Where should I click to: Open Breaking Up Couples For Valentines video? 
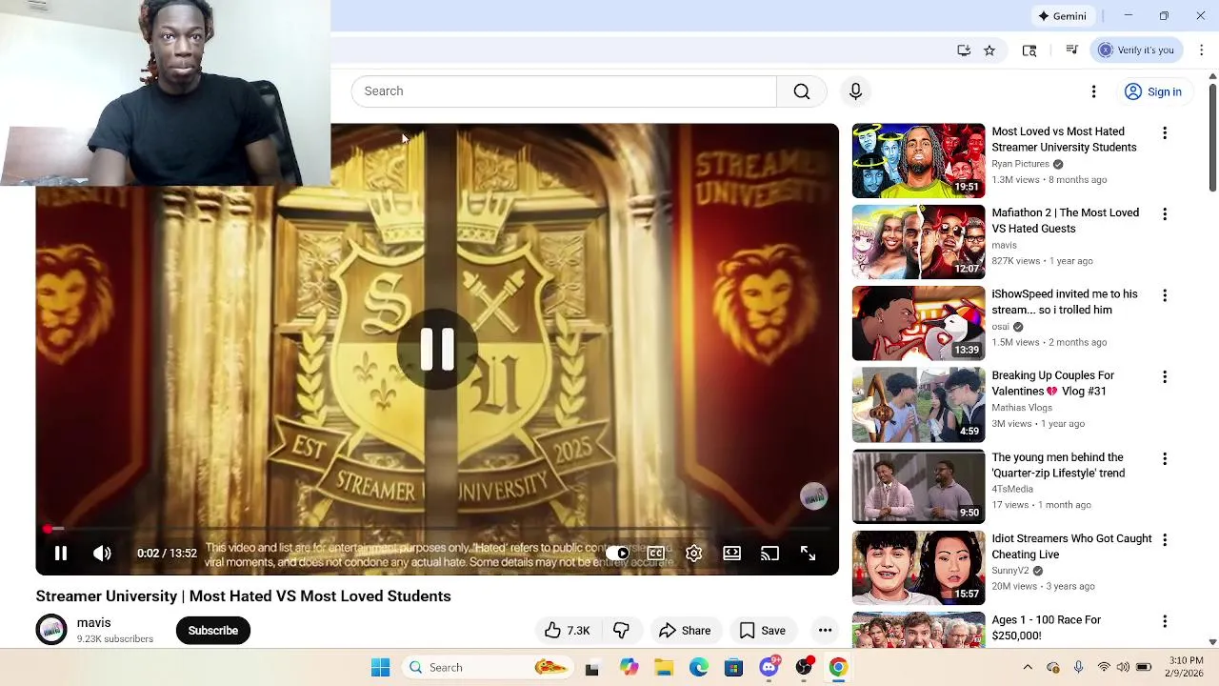(x=1052, y=383)
